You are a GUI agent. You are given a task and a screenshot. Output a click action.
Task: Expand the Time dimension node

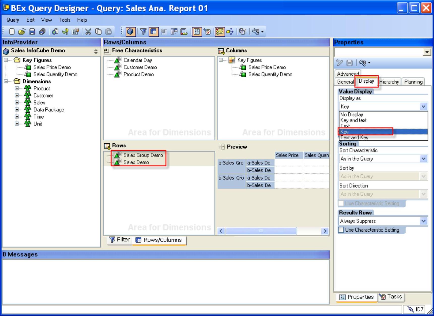pos(17,117)
